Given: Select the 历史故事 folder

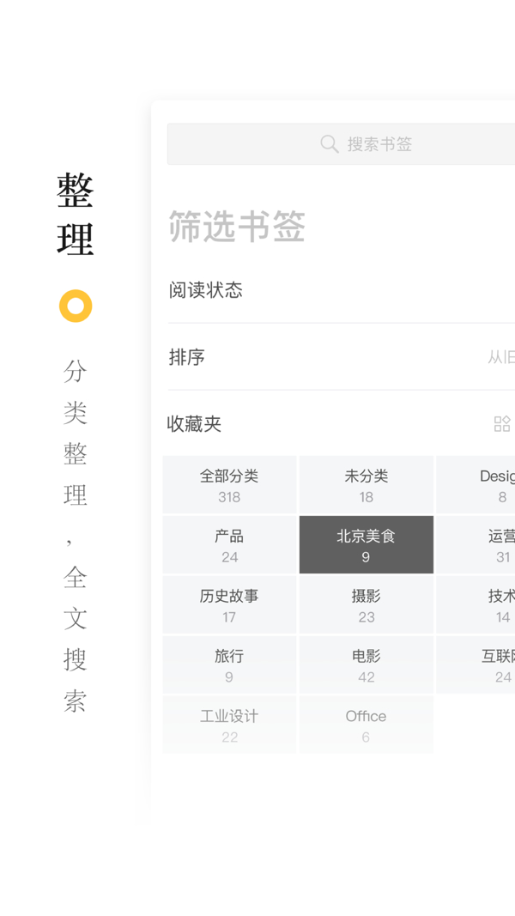Looking at the screenshot, I should [228, 604].
